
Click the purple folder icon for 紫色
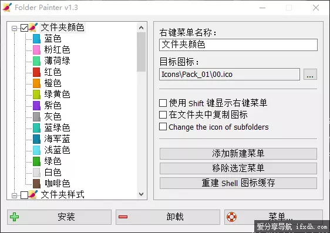[36, 106]
